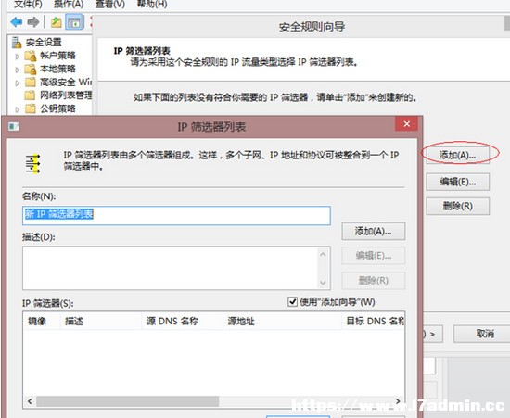The width and height of the screenshot is (510, 418).
Task: Click the folder Up-level toolbar icon
Action: tap(56, 22)
